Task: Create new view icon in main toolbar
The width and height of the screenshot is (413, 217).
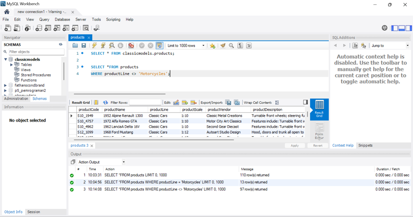Action: (x=57, y=28)
